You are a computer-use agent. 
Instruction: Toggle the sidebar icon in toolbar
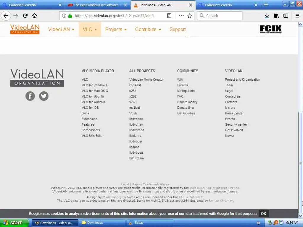point(286,16)
